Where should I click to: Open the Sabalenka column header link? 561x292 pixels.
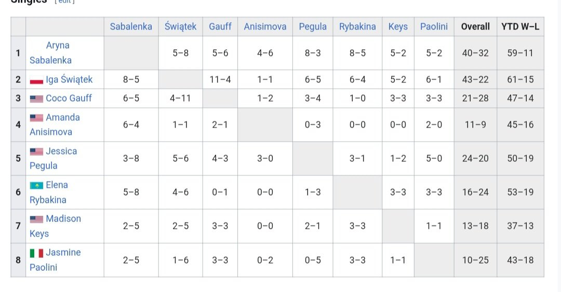(131, 26)
